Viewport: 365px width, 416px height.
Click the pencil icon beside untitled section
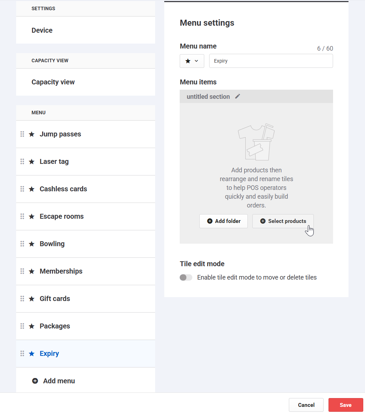tap(238, 96)
